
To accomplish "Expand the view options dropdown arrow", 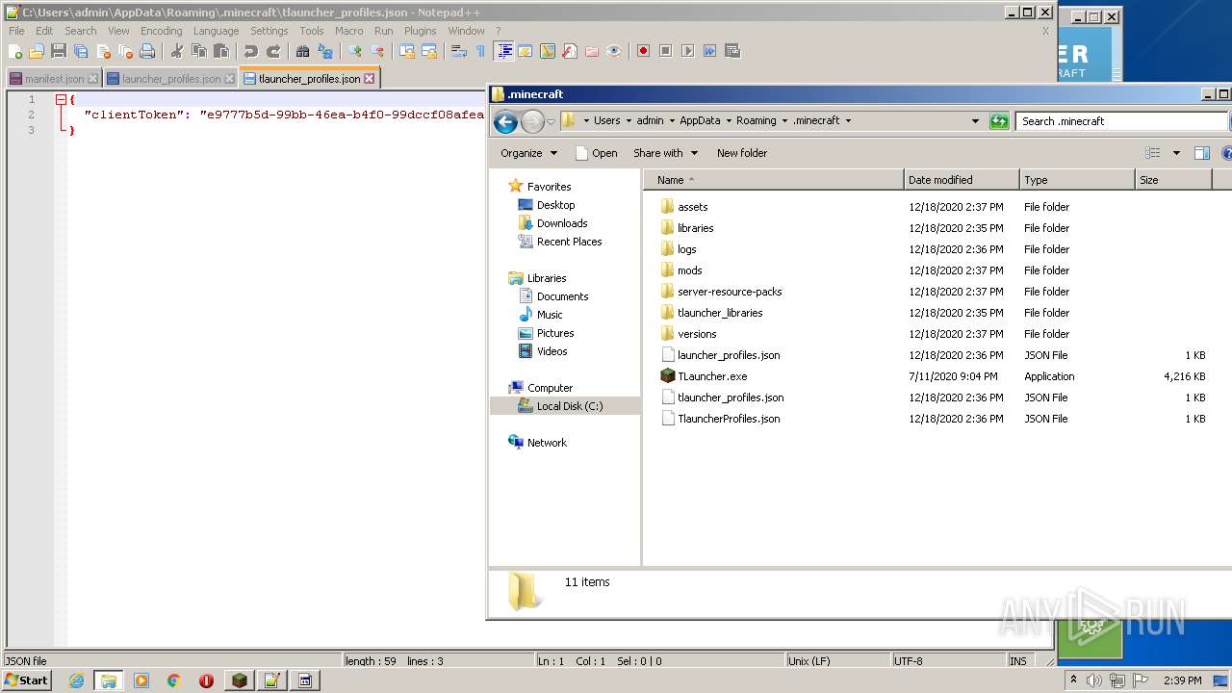I will click(x=1176, y=153).
